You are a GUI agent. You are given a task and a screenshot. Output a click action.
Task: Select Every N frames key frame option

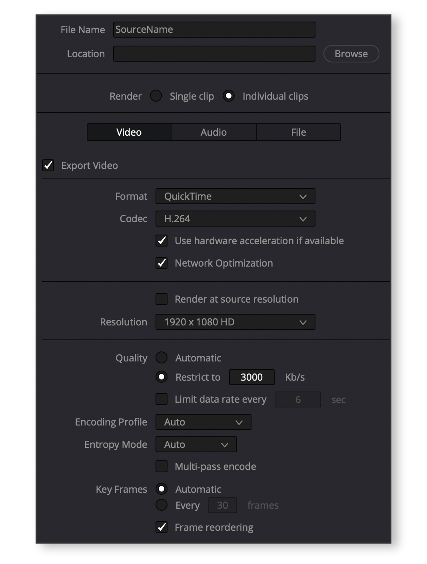162,505
